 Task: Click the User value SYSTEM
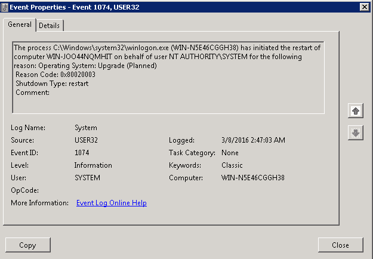[87, 178]
